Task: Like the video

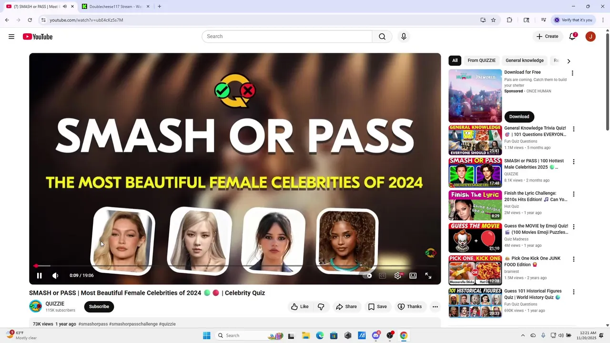Action: [300, 307]
